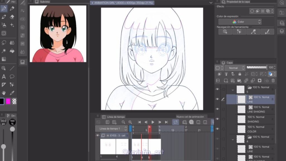Select the Text tool
Image resolution: width=286 pixels, height=161 pixels.
tap(4, 77)
